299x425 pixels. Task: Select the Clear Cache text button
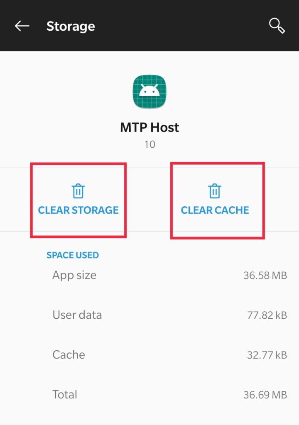(215, 210)
